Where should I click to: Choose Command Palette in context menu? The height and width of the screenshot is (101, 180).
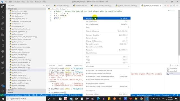(107, 94)
